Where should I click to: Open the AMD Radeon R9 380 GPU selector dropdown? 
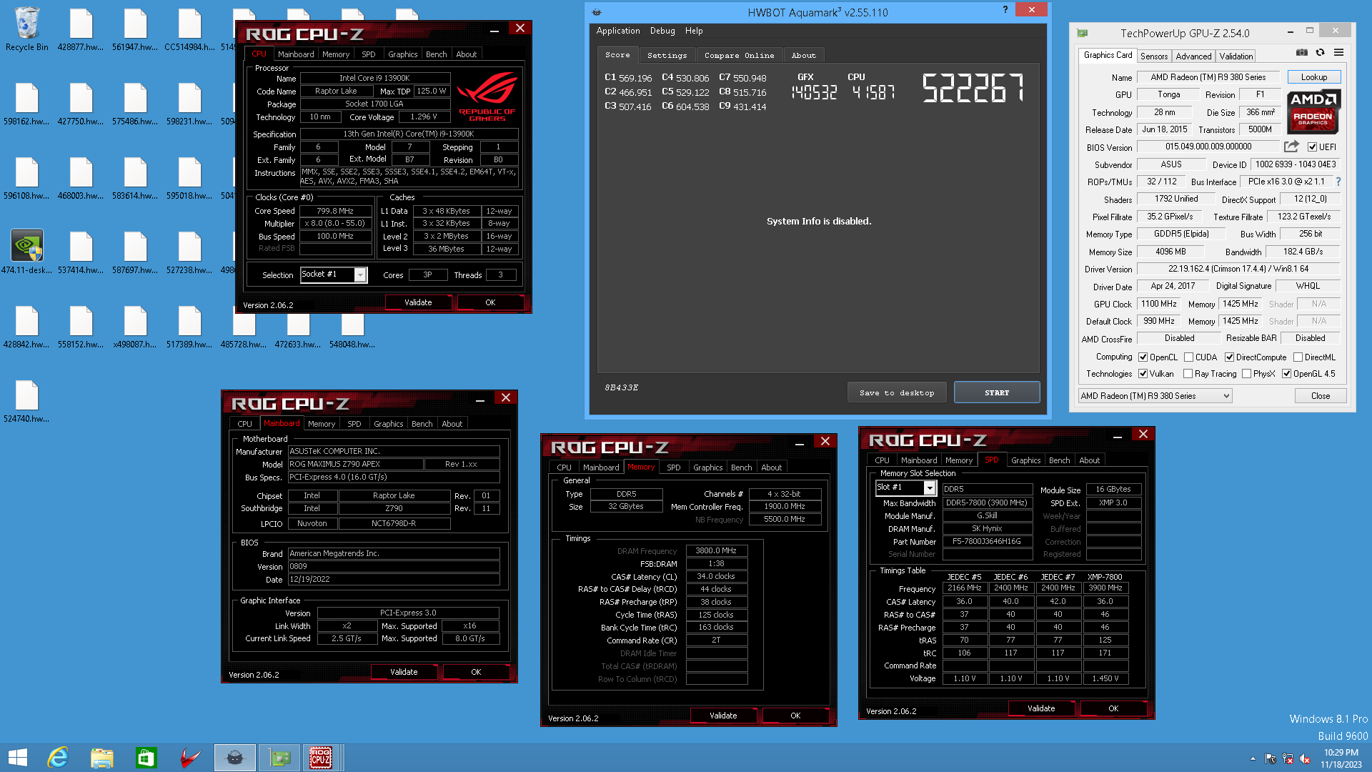coord(1155,396)
